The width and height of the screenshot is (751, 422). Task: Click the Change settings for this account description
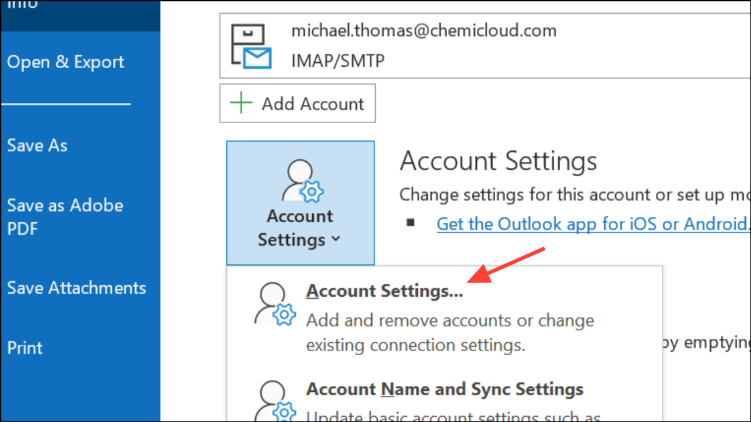(x=575, y=195)
